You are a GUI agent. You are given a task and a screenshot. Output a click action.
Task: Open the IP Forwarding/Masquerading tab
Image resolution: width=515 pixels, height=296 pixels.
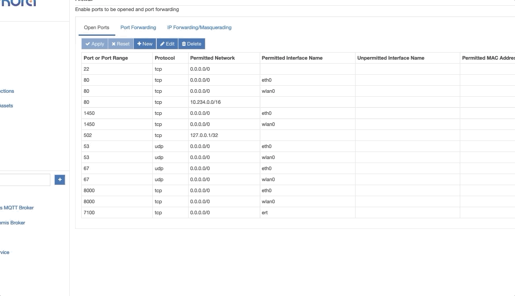pyautogui.click(x=199, y=27)
